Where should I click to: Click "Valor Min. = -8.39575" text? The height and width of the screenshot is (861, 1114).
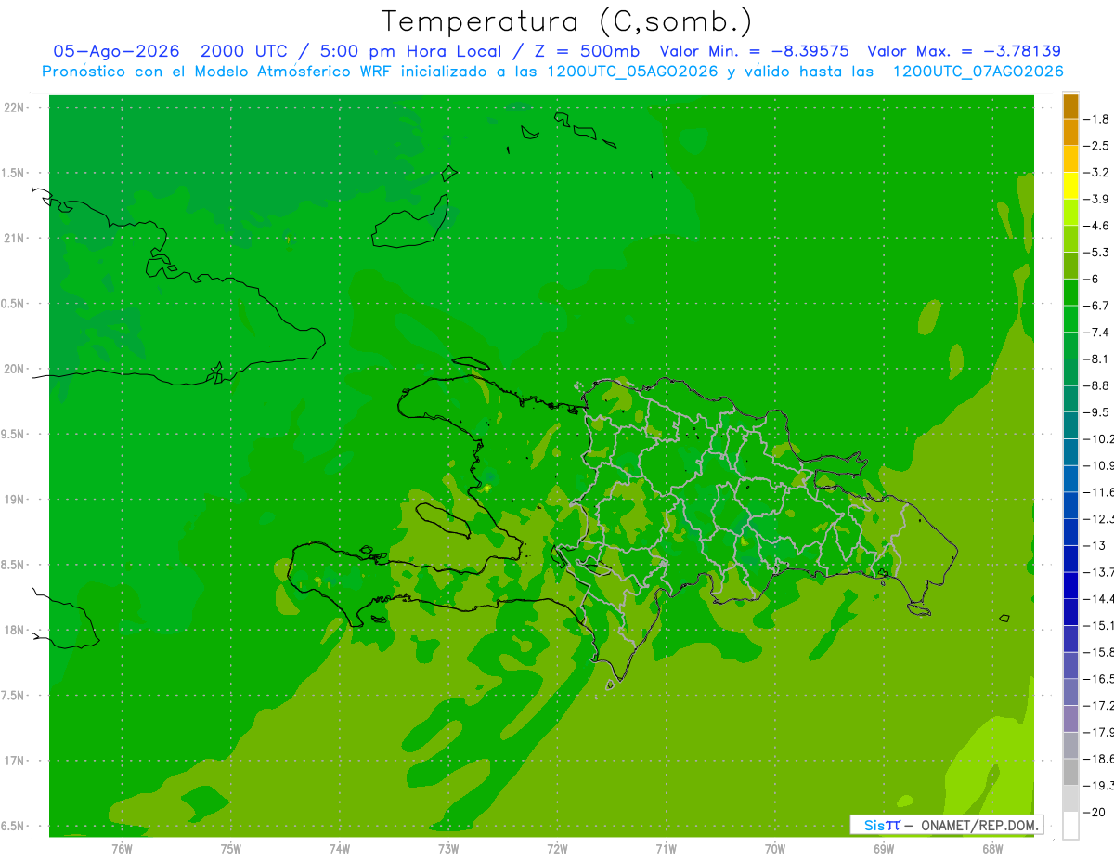(x=754, y=51)
